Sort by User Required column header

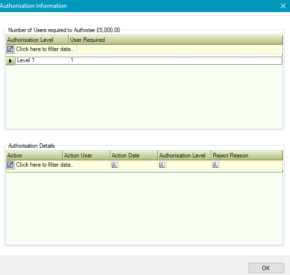click(175, 40)
